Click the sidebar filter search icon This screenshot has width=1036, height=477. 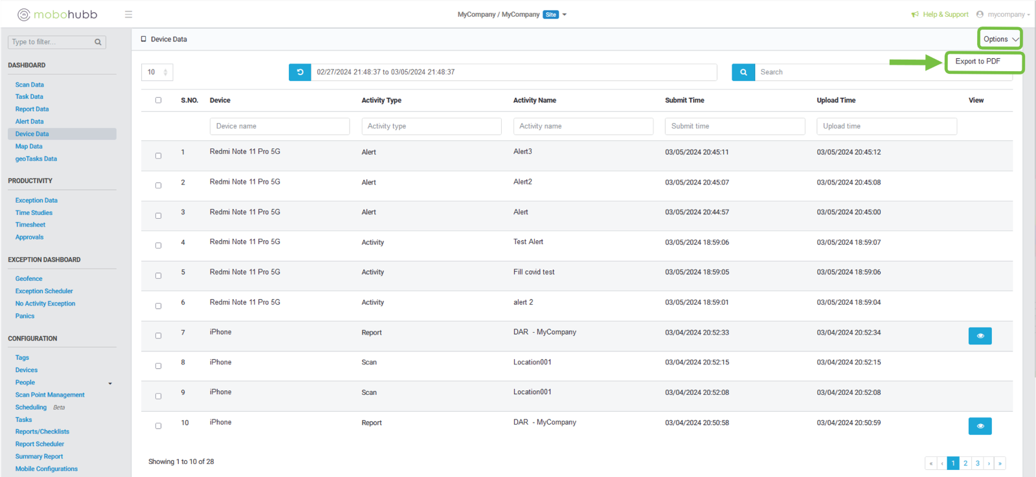click(98, 42)
